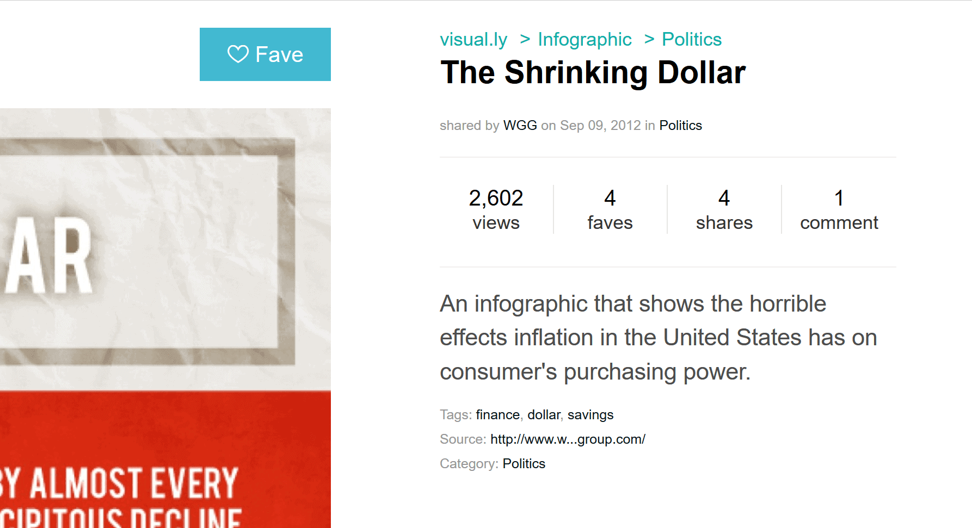
Task: Click the heart icon on Fave button
Action: point(238,54)
